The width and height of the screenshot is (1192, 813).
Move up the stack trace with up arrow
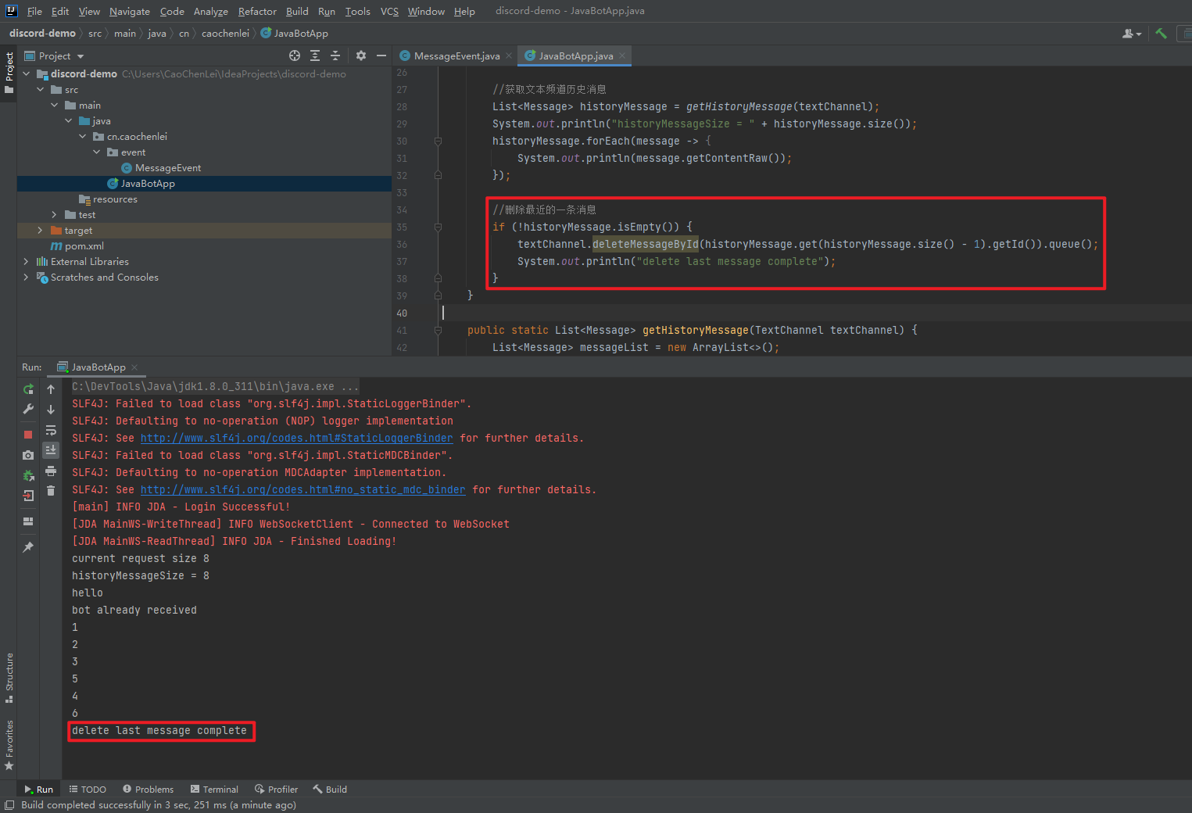point(51,389)
